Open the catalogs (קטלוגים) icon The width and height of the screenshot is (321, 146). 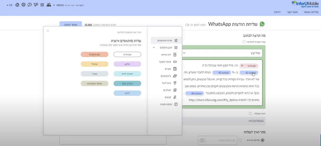coord(175,90)
